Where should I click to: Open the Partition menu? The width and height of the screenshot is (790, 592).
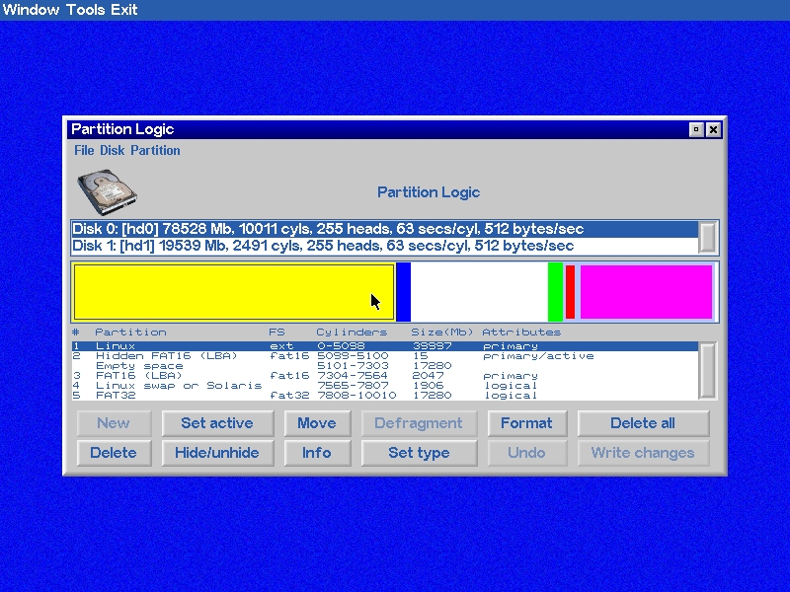[155, 150]
